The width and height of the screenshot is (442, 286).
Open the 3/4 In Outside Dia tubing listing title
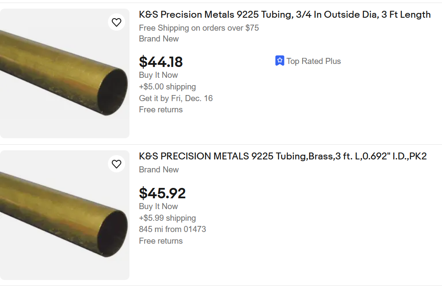pyautogui.click(x=284, y=15)
